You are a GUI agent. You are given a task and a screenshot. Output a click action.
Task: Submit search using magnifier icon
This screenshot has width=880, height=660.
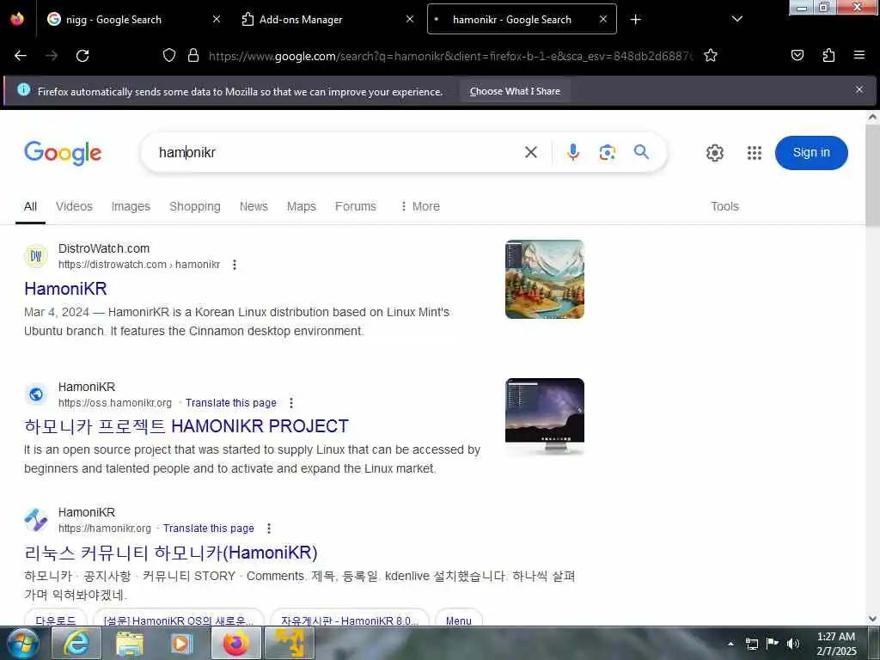[641, 151]
